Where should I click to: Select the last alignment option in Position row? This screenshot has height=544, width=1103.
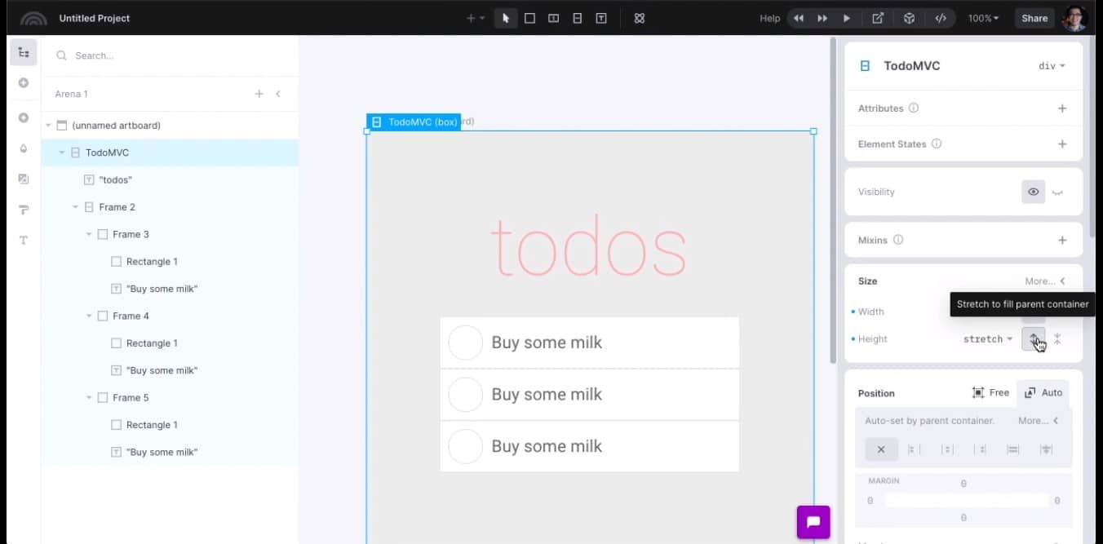click(1047, 449)
